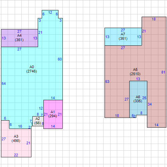This screenshot has width=167, height=167.
Task: Select the 27 dimension below A7
Action: pos(123,48)
